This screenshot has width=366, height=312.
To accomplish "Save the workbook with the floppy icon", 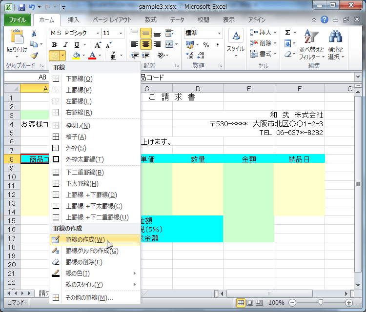I will pos(21,7).
